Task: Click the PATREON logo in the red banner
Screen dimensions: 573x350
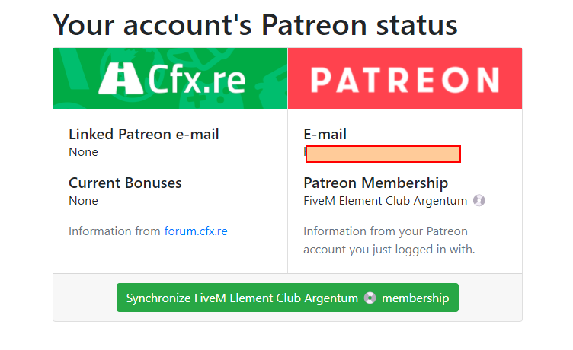Action: point(405,79)
